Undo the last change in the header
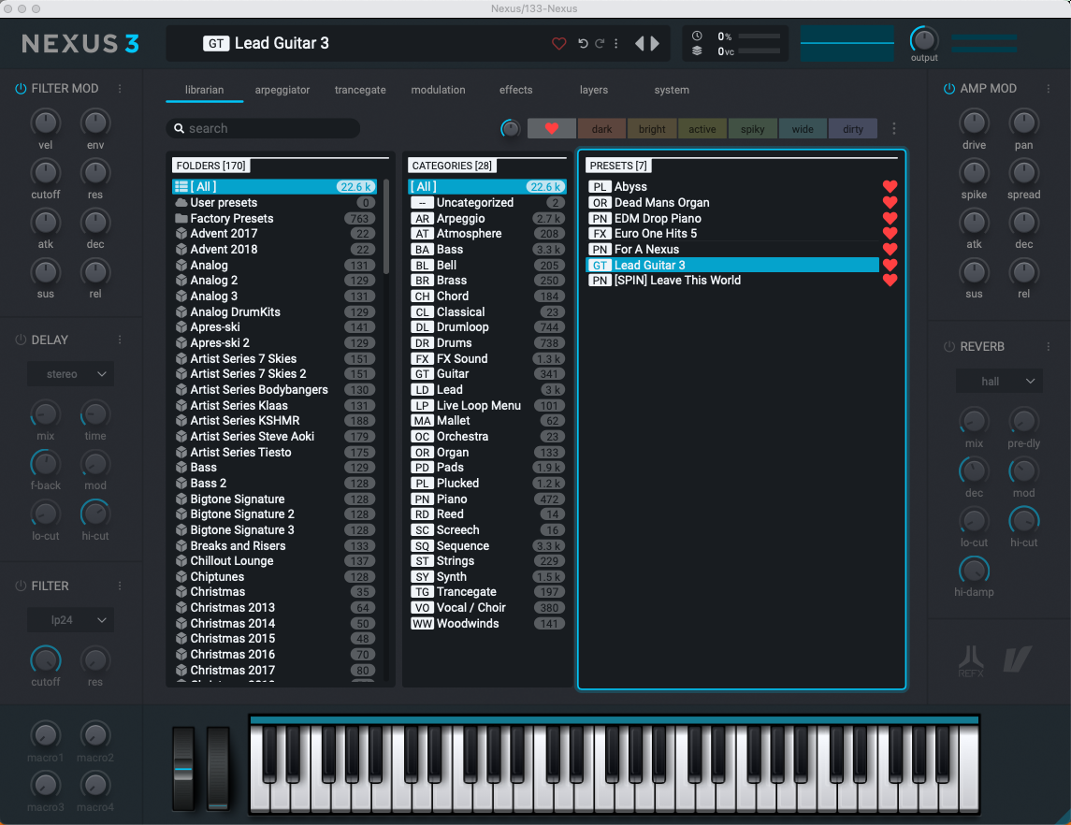Image resolution: width=1071 pixels, height=825 pixels. coord(583,44)
